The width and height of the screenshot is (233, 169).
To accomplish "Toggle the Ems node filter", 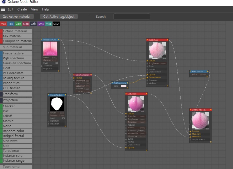I will point(41,24).
